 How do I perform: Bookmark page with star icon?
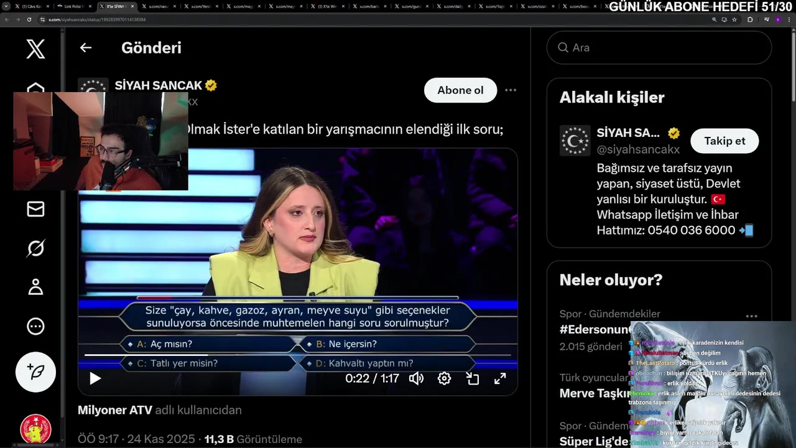coord(734,19)
